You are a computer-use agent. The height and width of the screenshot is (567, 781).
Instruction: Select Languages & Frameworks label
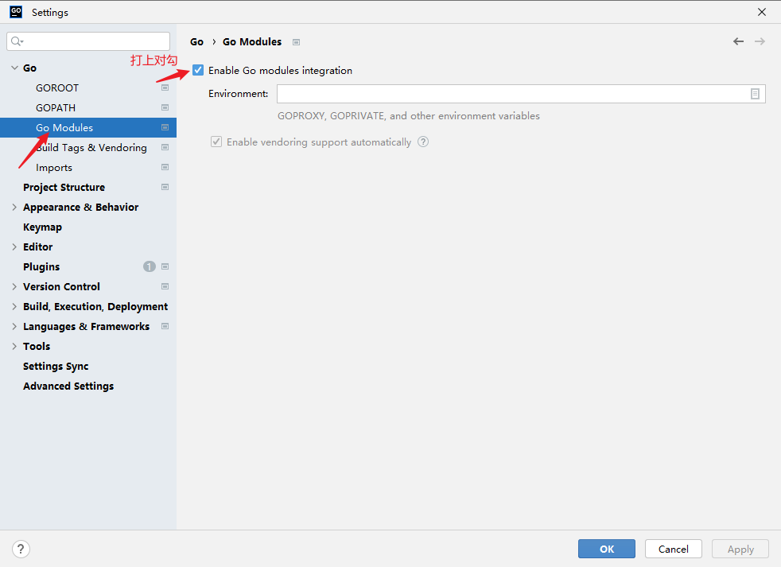pos(86,326)
